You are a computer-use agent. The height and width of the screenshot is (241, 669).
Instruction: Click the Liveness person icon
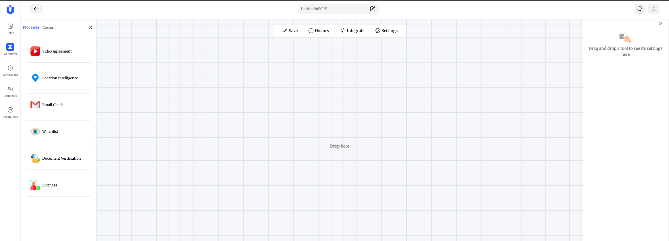(x=35, y=185)
